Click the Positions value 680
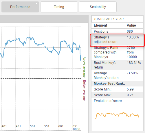The height and width of the screenshot is (133, 145). [130, 32]
